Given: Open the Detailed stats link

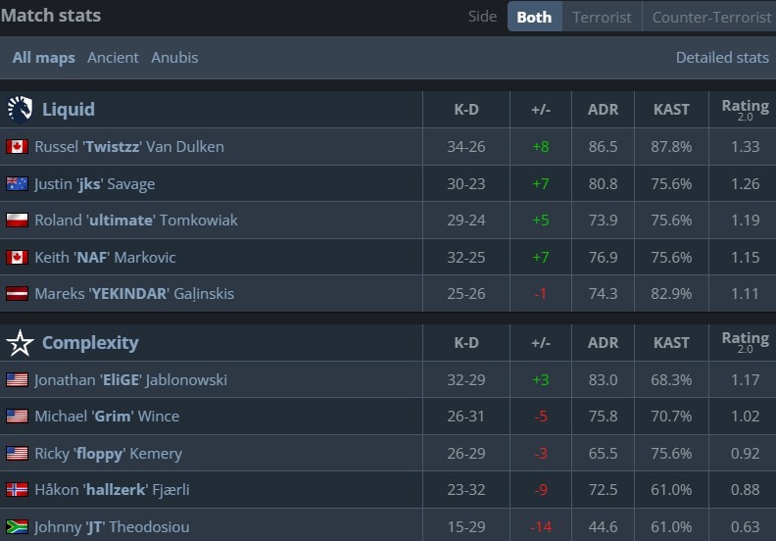Looking at the screenshot, I should [x=722, y=58].
